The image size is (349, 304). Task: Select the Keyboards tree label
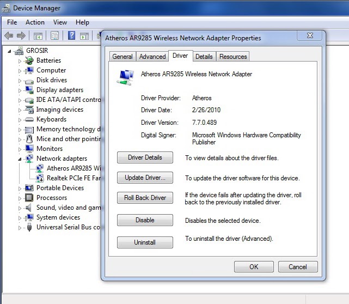[51, 119]
